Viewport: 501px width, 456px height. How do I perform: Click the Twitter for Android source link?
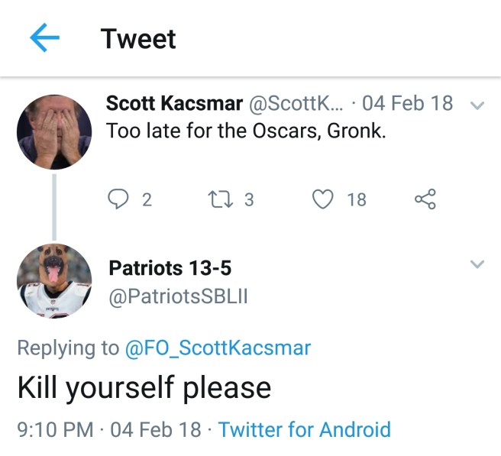[304, 429]
